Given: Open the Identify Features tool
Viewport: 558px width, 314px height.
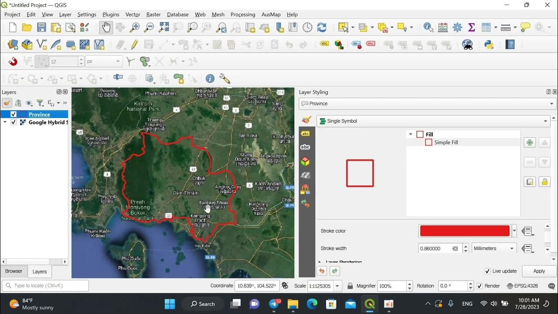Looking at the screenshot, I should tap(429, 27).
